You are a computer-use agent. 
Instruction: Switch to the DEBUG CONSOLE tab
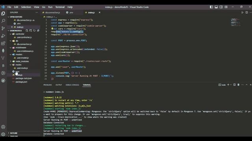click(x=72, y=85)
